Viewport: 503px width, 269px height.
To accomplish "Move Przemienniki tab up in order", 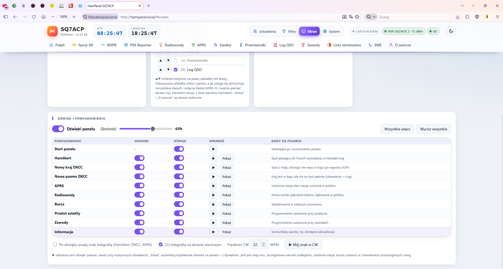I will (161, 60).
